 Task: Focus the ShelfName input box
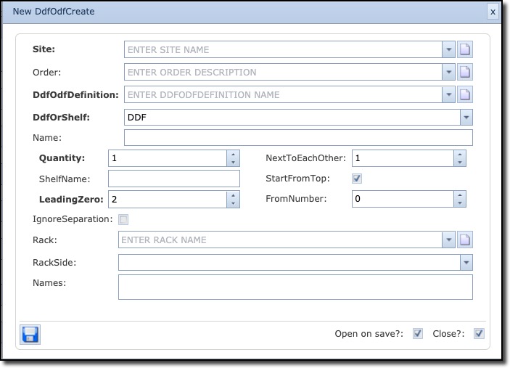coord(173,179)
